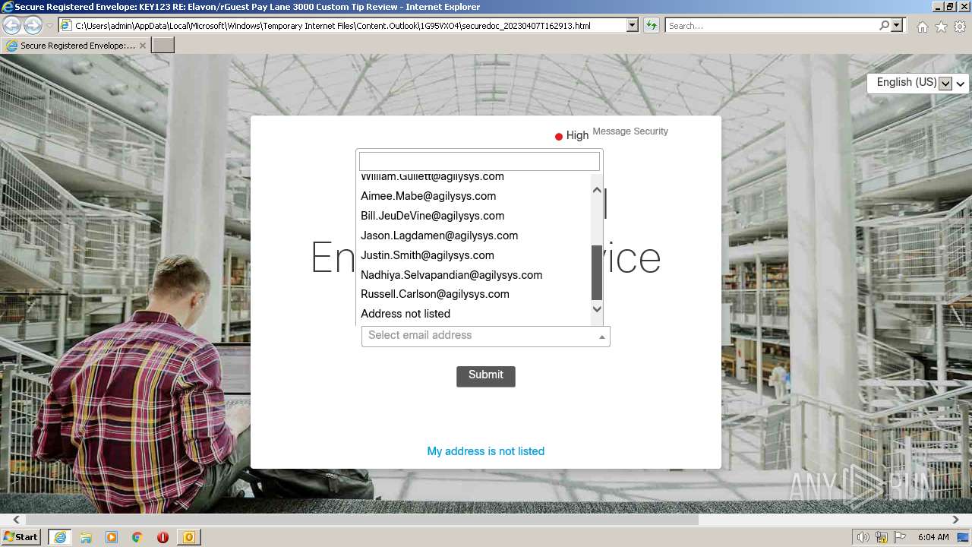Expand the address bar history dropdown
The width and height of the screenshot is (972, 547).
coord(632,25)
